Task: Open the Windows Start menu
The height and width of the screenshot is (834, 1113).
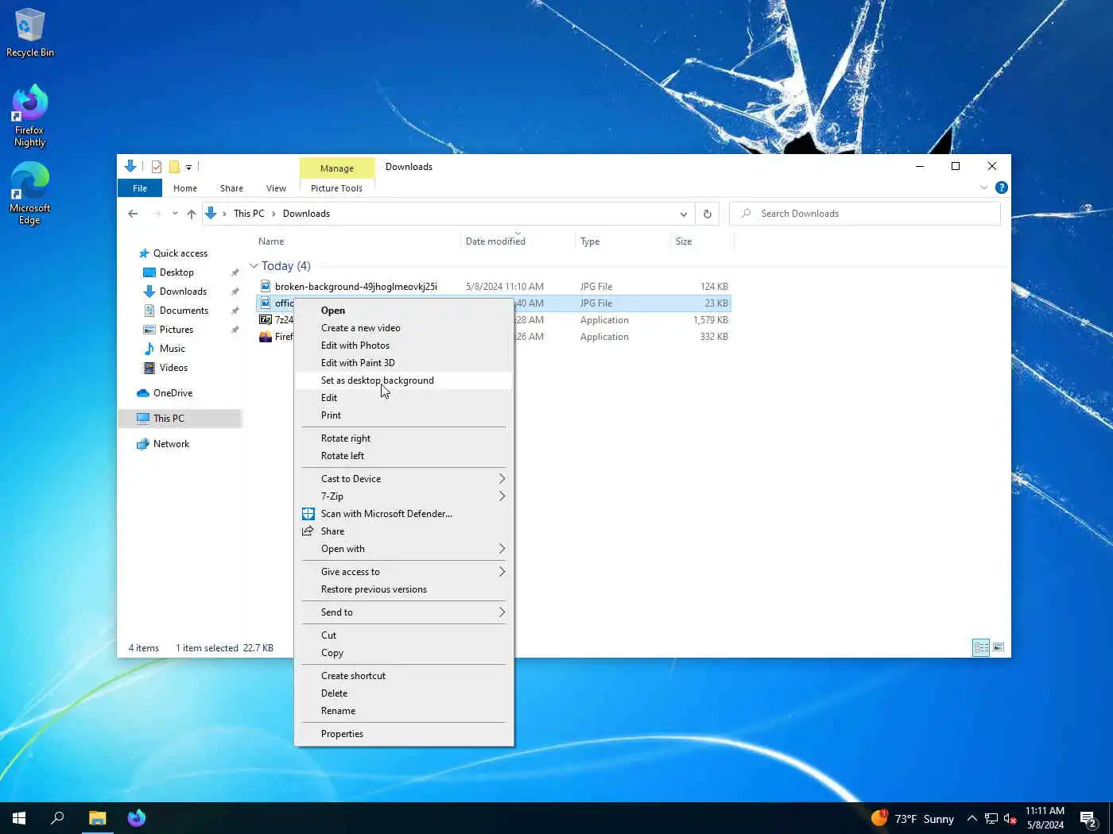Action: 19,818
